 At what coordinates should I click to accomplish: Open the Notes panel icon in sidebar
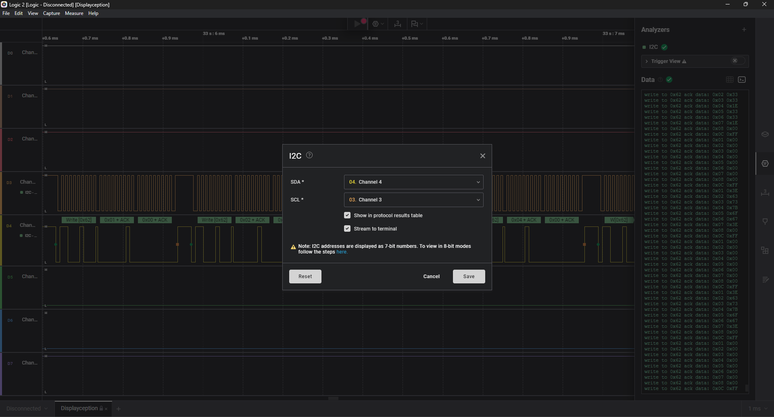(x=765, y=280)
